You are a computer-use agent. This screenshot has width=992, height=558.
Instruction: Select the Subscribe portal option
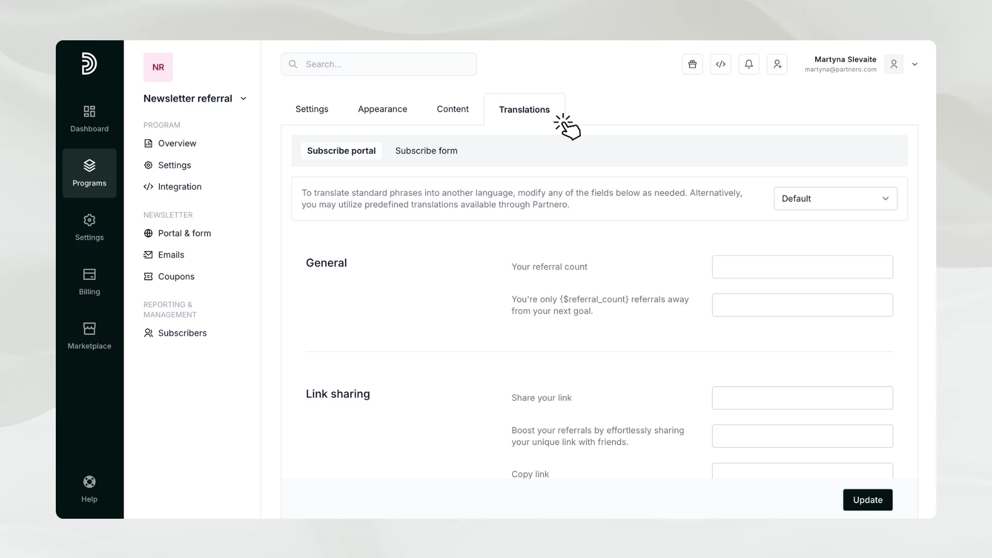point(341,150)
